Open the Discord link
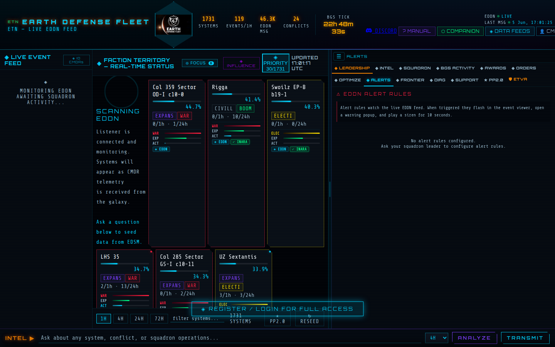555x347 pixels. pyautogui.click(x=381, y=31)
